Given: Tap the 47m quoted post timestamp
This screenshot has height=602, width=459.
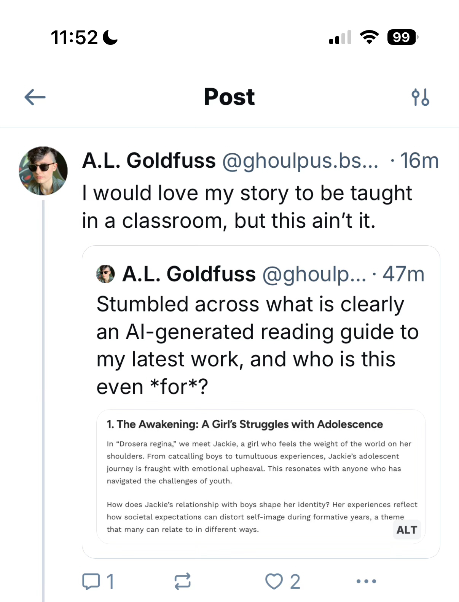Looking at the screenshot, I should (x=403, y=274).
